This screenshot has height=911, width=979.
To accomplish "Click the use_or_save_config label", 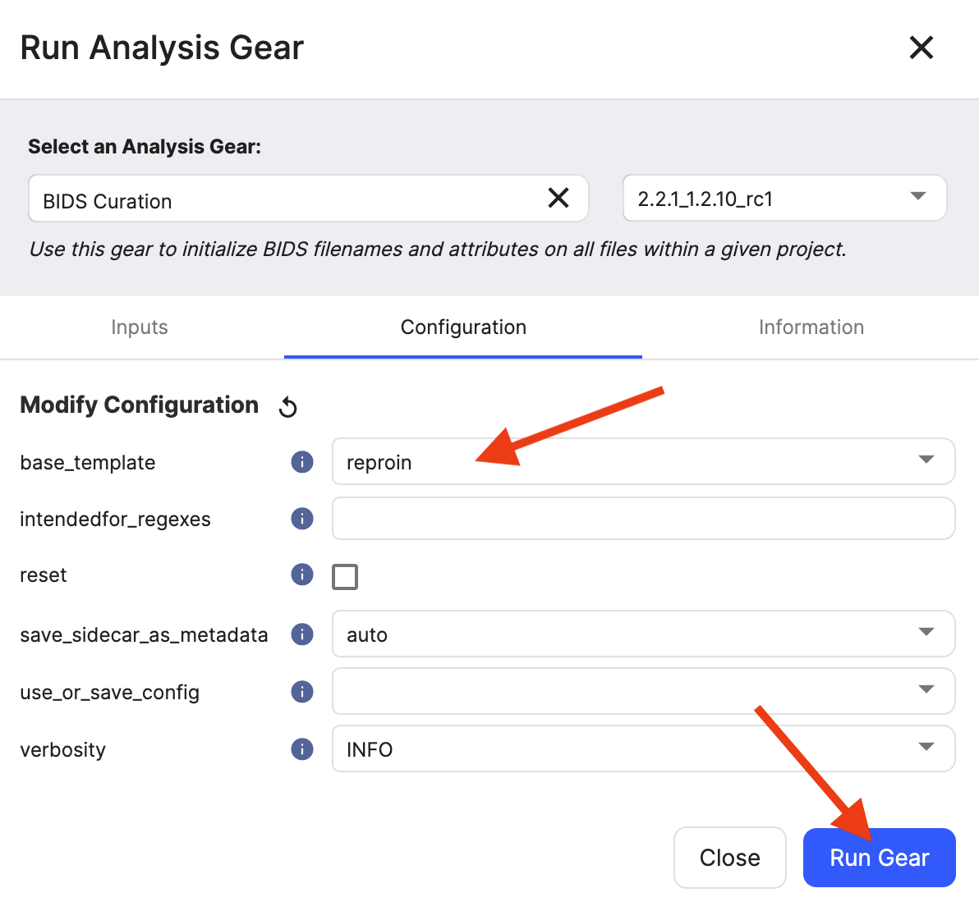I will click(109, 692).
